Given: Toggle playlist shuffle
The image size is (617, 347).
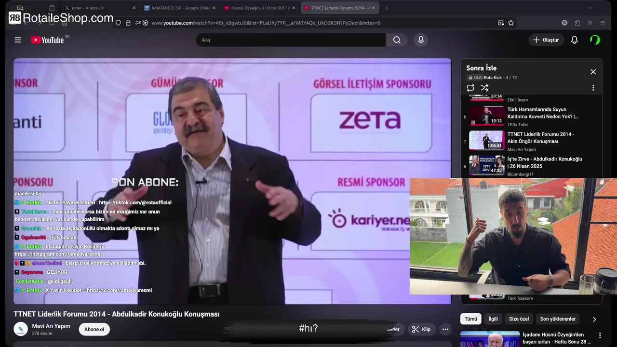Looking at the screenshot, I should 484,88.
